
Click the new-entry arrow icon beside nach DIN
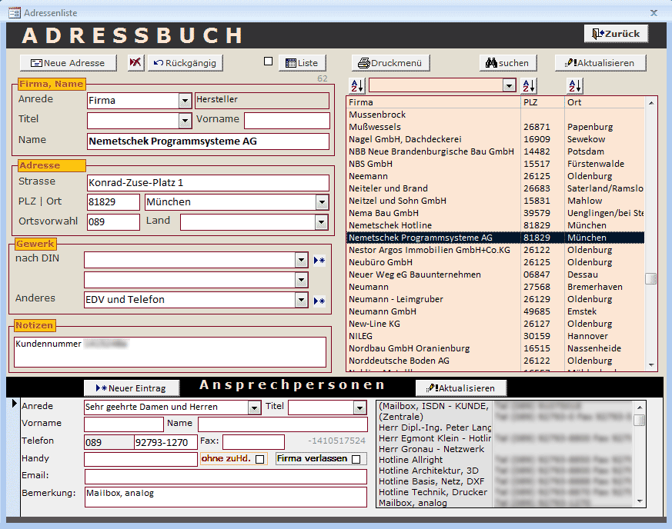point(319,260)
